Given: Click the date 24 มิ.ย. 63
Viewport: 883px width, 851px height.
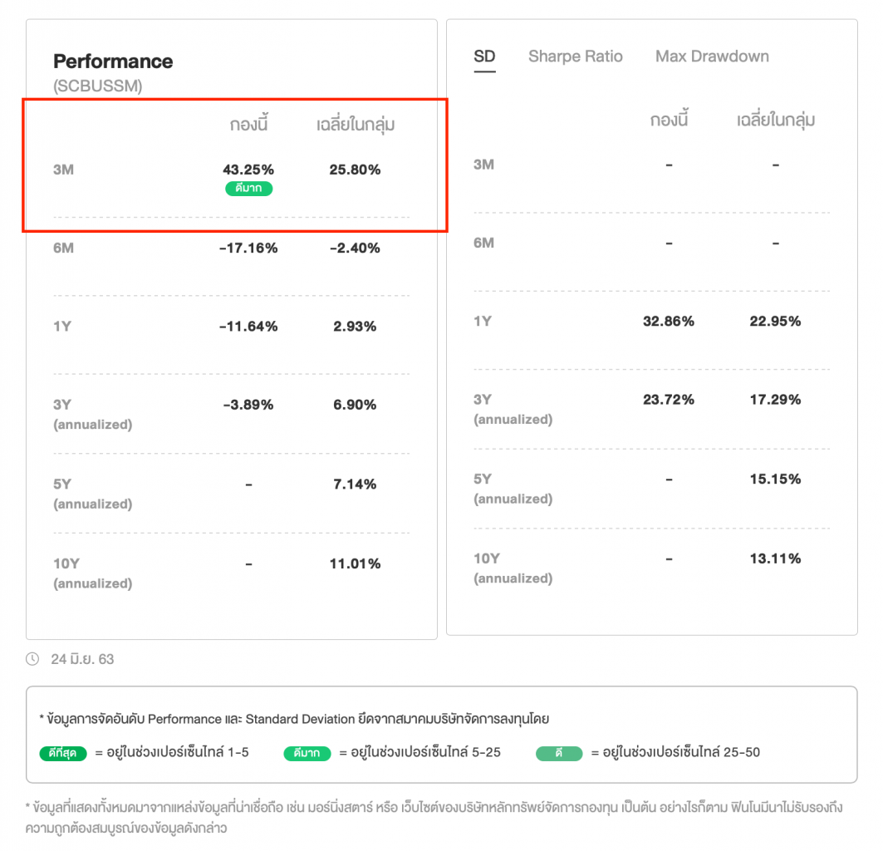Looking at the screenshot, I should pyautogui.click(x=82, y=659).
